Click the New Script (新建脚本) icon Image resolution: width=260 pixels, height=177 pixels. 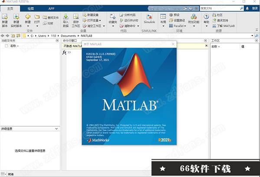click(5, 17)
